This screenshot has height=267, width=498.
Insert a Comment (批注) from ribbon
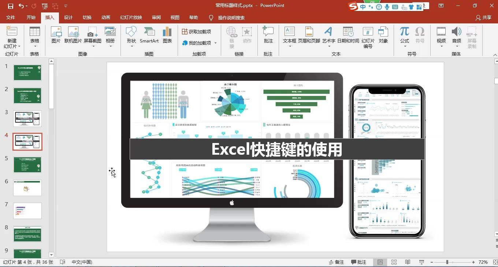pos(268,35)
